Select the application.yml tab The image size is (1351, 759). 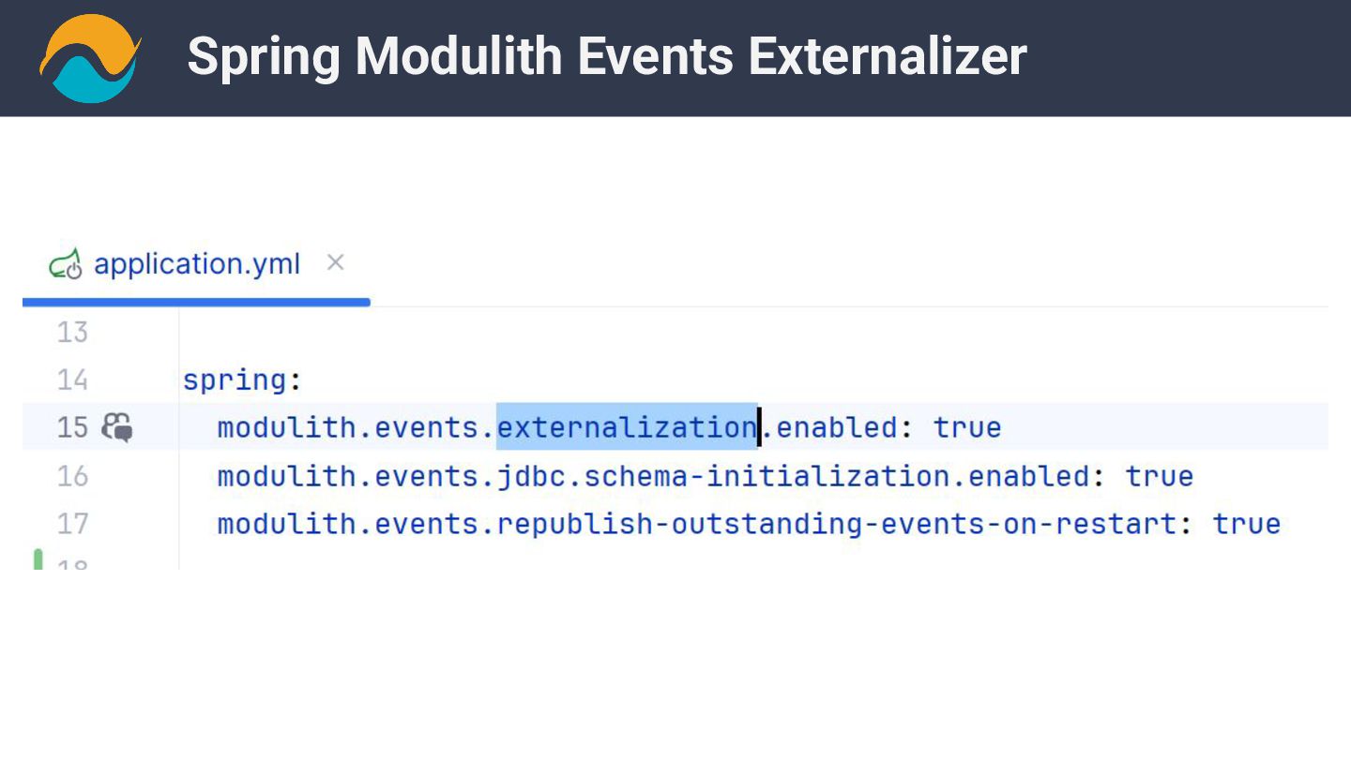pyautogui.click(x=196, y=265)
